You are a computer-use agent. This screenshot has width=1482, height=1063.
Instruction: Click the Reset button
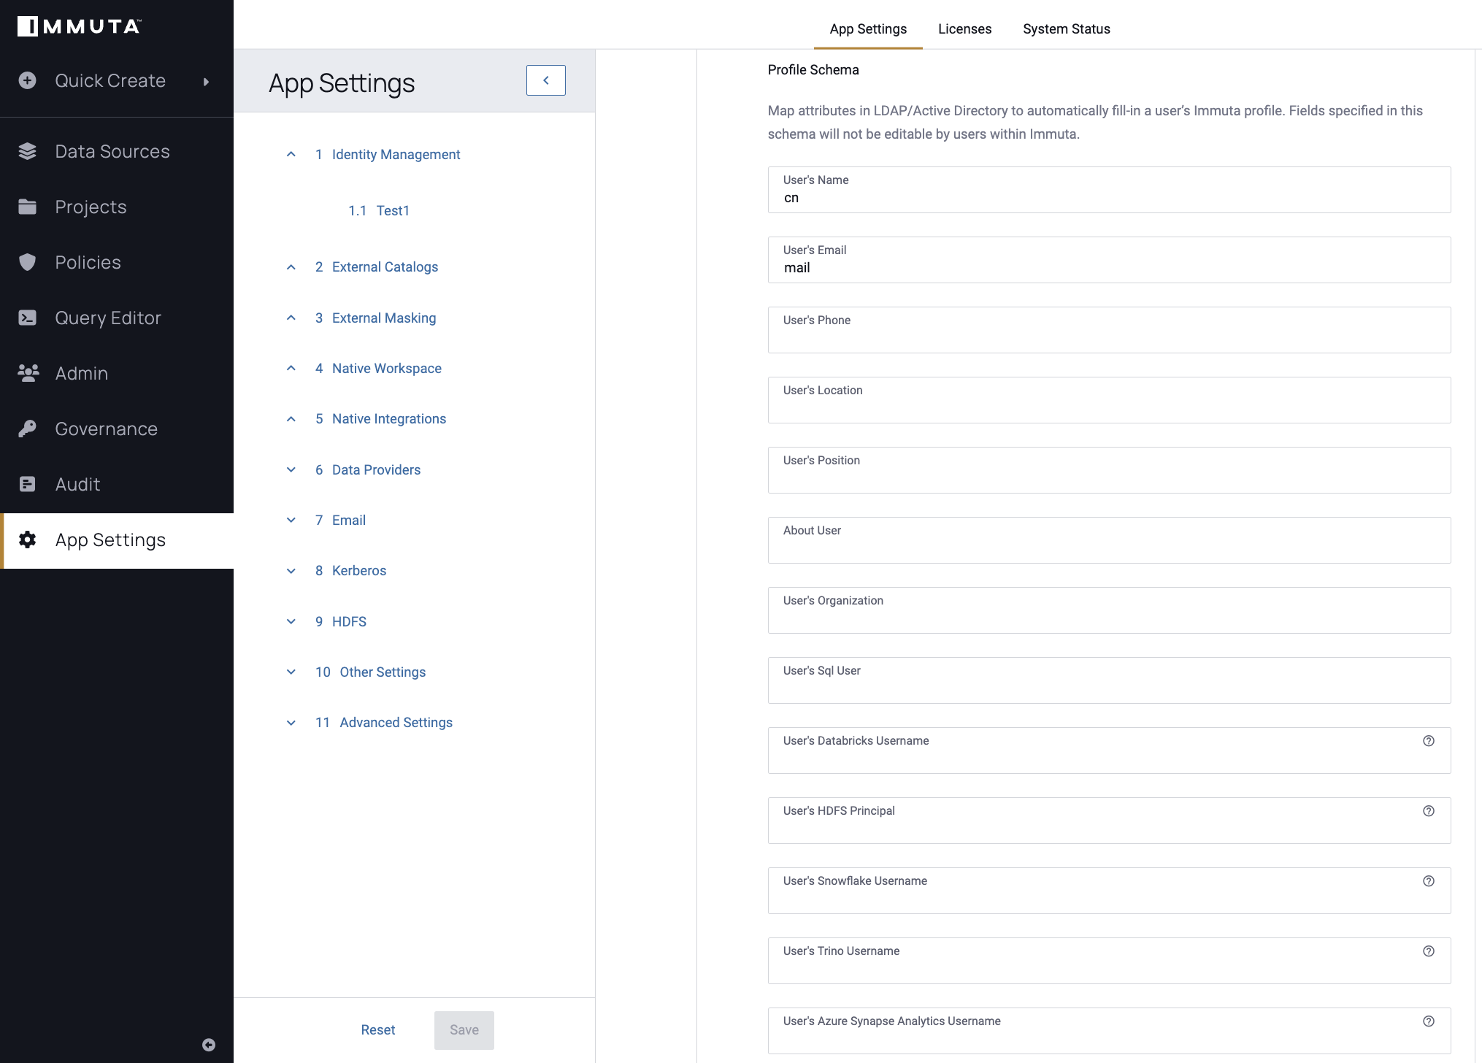pos(377,1029)
